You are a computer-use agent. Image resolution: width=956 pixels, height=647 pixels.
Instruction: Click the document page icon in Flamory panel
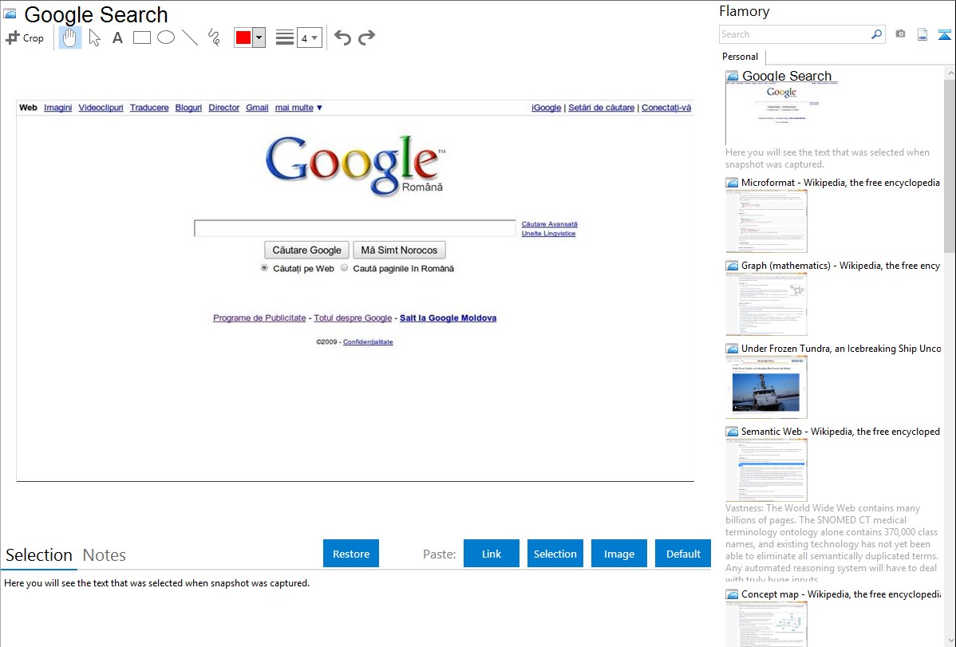click(922, 34)
